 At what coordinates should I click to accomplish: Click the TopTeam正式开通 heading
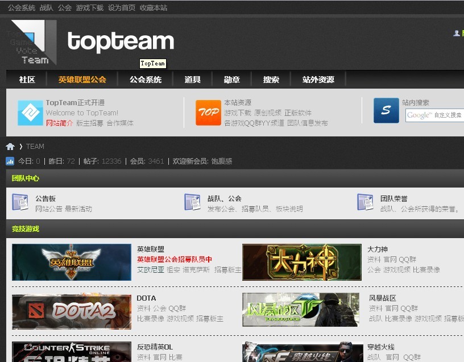75,103
